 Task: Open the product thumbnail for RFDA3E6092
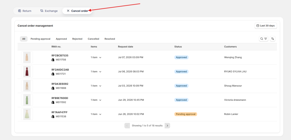tap(27, 86)
